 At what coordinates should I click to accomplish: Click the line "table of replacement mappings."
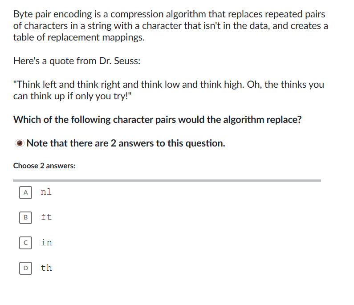pos(79,37)
